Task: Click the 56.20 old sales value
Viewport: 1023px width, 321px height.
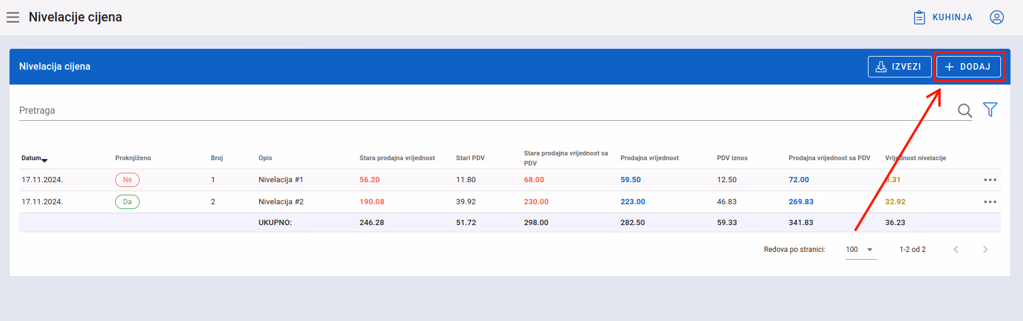Action: tap(369, 180)
